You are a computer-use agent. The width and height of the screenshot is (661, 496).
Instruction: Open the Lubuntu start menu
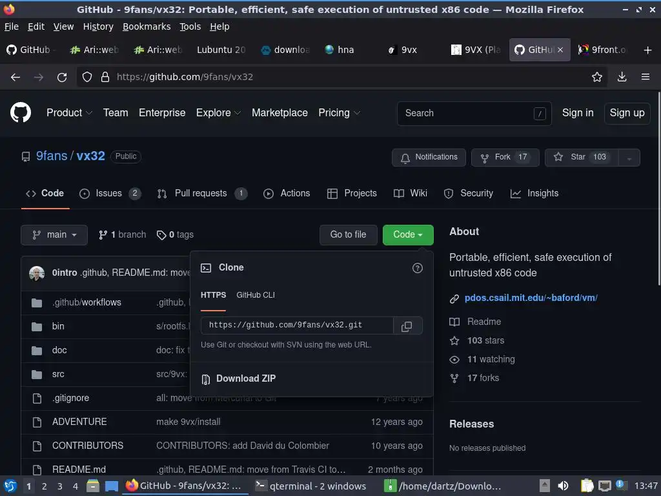[x=10, y=486]
